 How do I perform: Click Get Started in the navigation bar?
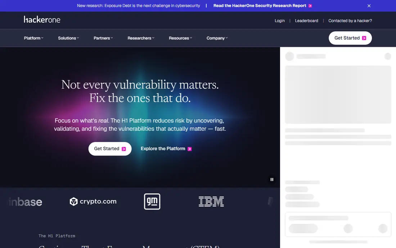(x=350, y=38)
